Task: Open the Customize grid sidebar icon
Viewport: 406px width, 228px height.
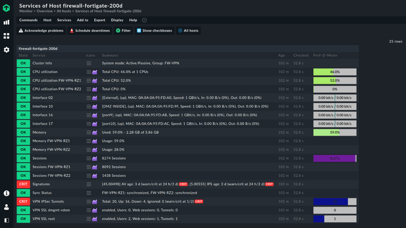Action: click(x=7, y=36)
